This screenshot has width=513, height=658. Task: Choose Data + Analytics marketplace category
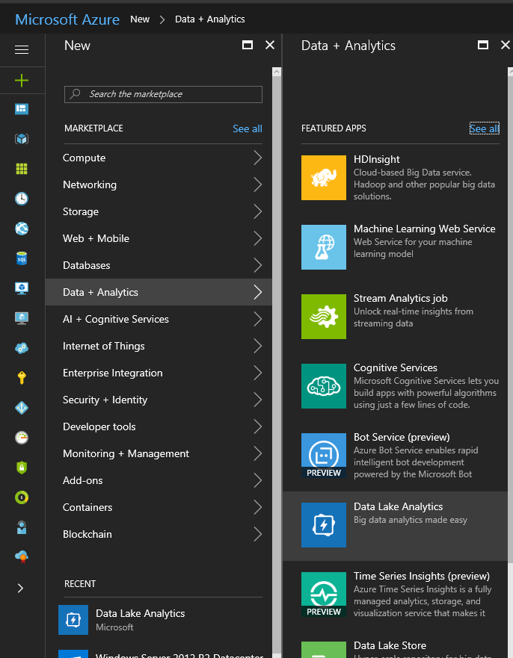159,292
